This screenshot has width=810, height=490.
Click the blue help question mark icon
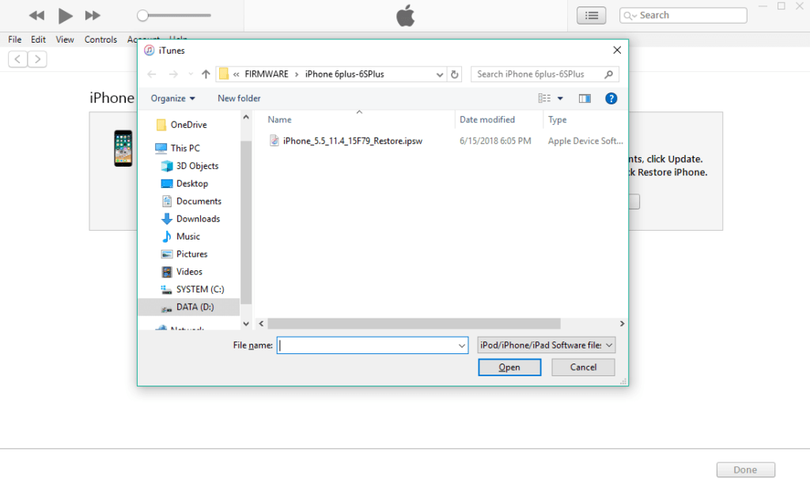611,98
